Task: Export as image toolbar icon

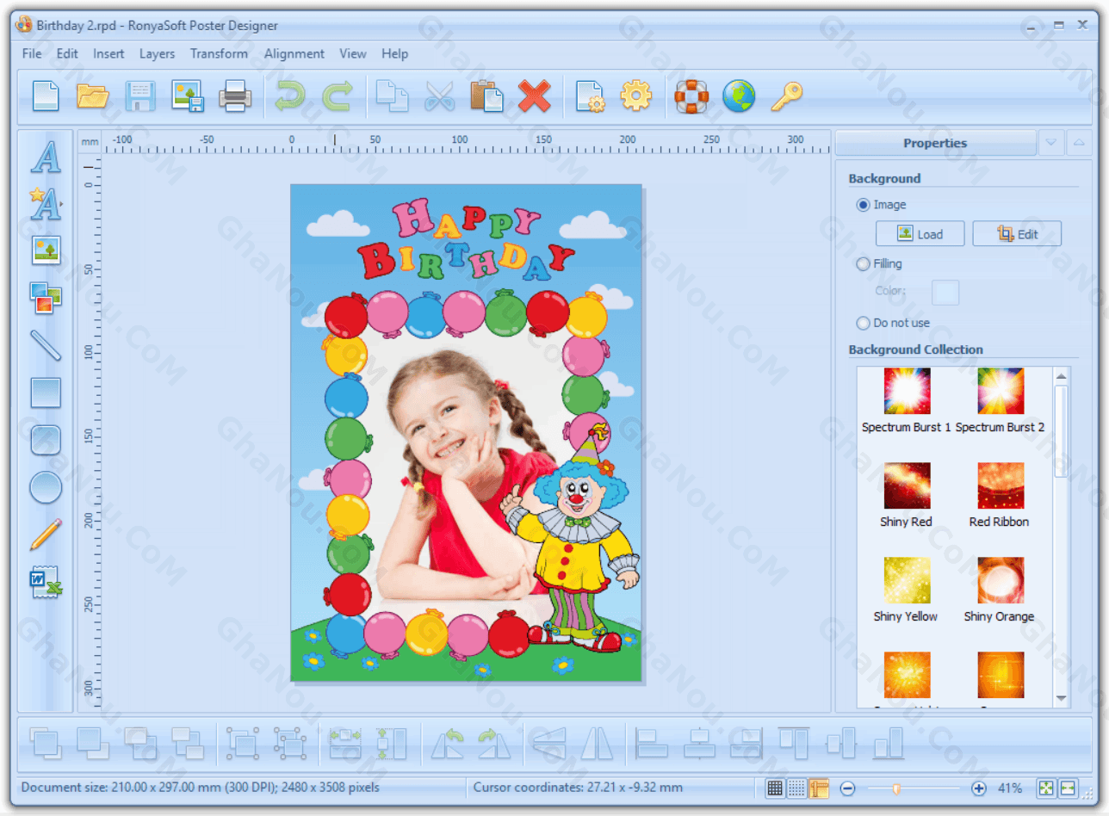Action: [187, 95]
